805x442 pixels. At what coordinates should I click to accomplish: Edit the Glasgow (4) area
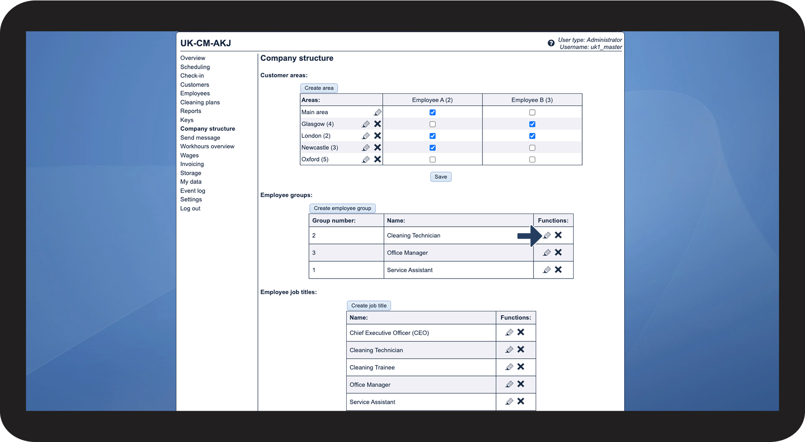click(x=366, y=124)
